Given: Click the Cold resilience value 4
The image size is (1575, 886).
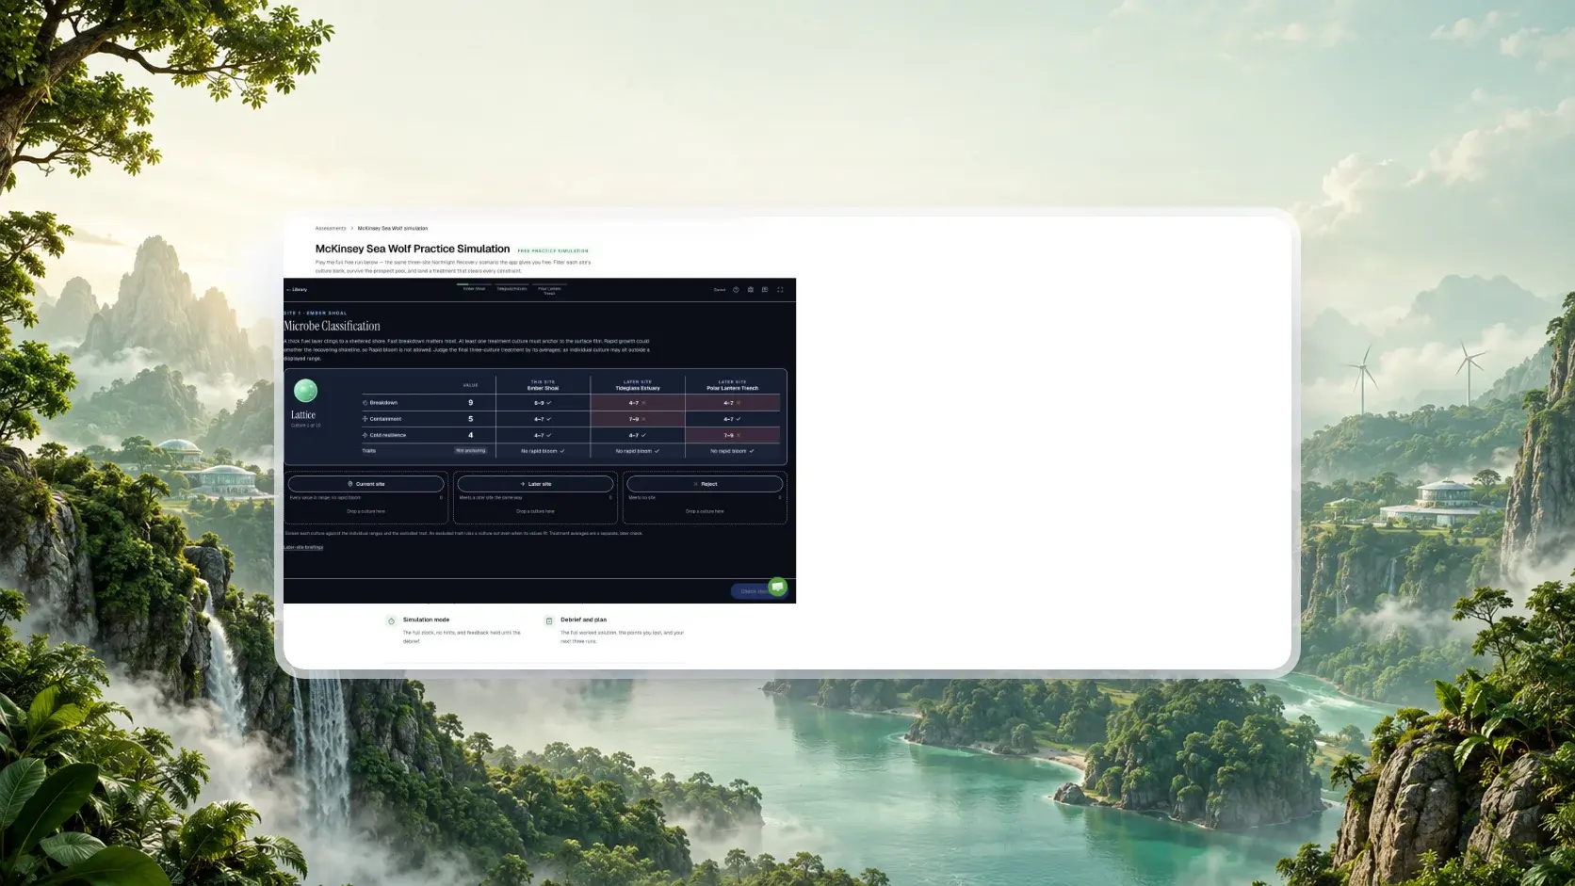Looking at the screenshot, I should pos(471,435).
